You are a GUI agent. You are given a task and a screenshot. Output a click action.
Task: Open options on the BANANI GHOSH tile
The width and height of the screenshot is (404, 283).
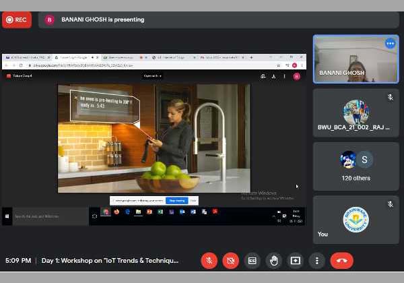(390, 44)
